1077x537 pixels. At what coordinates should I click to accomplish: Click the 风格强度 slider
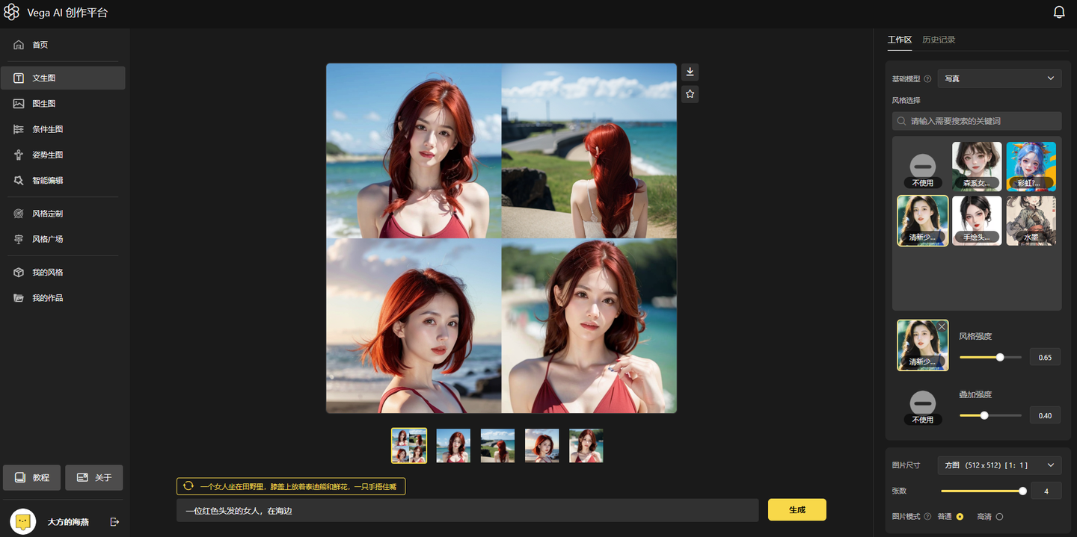click(x=990, y=357)
